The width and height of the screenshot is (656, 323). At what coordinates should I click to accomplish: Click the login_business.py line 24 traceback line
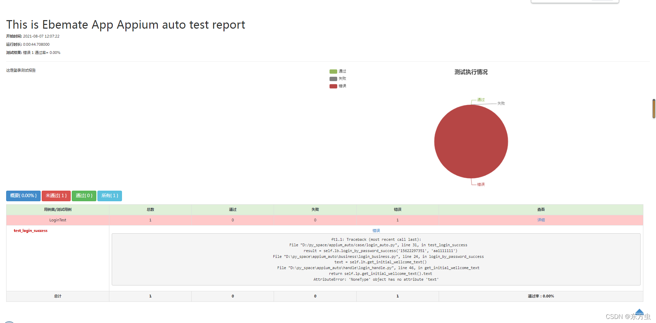(378, 256)
